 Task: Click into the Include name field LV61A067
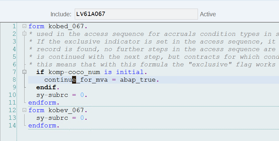point(136,14)
